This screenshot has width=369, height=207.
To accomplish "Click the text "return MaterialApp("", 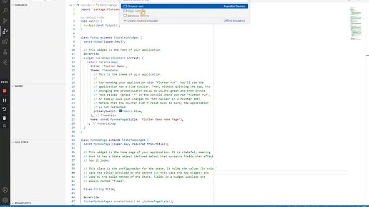I will point(103,62).
